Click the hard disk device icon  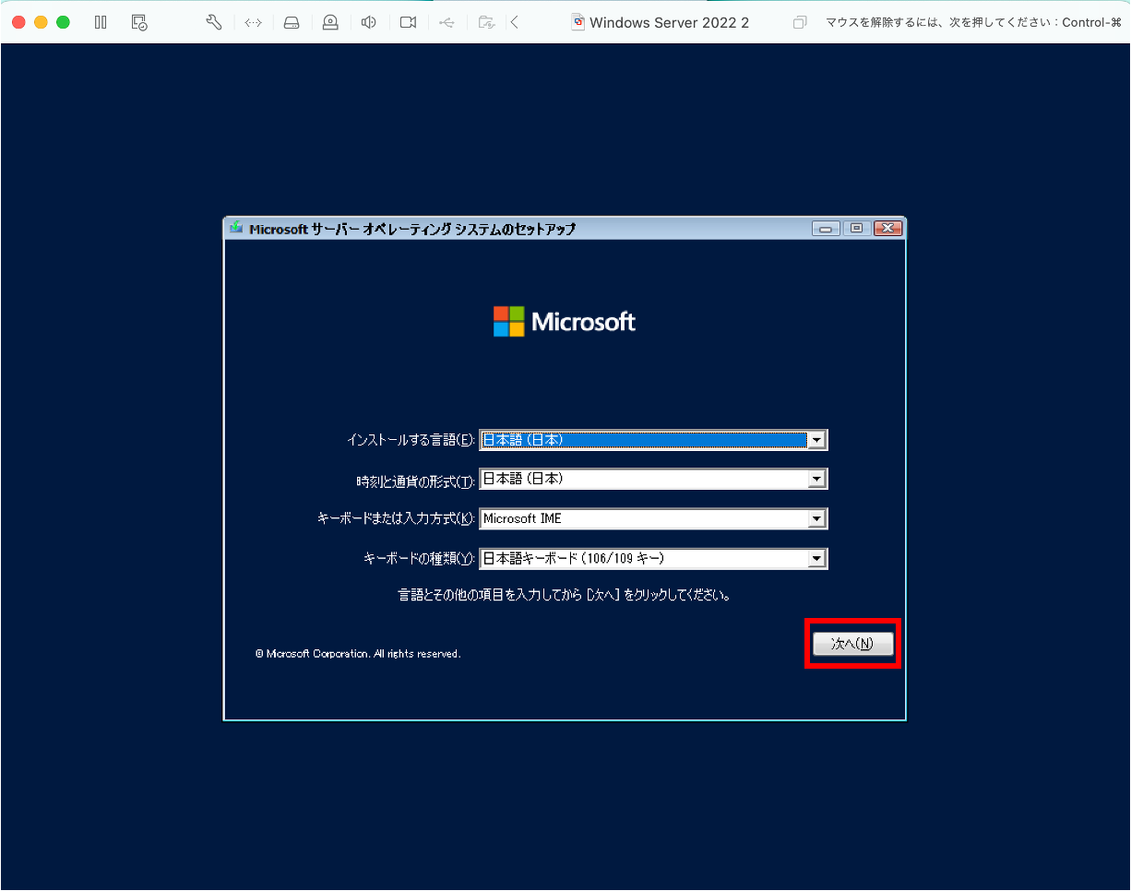292,22
